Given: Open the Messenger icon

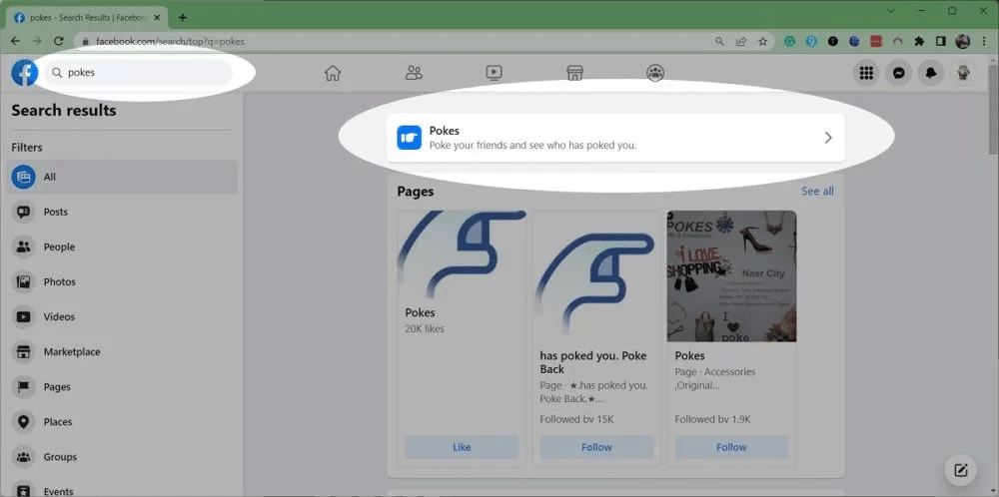Looking at the screenshot, I should point(899,73).
